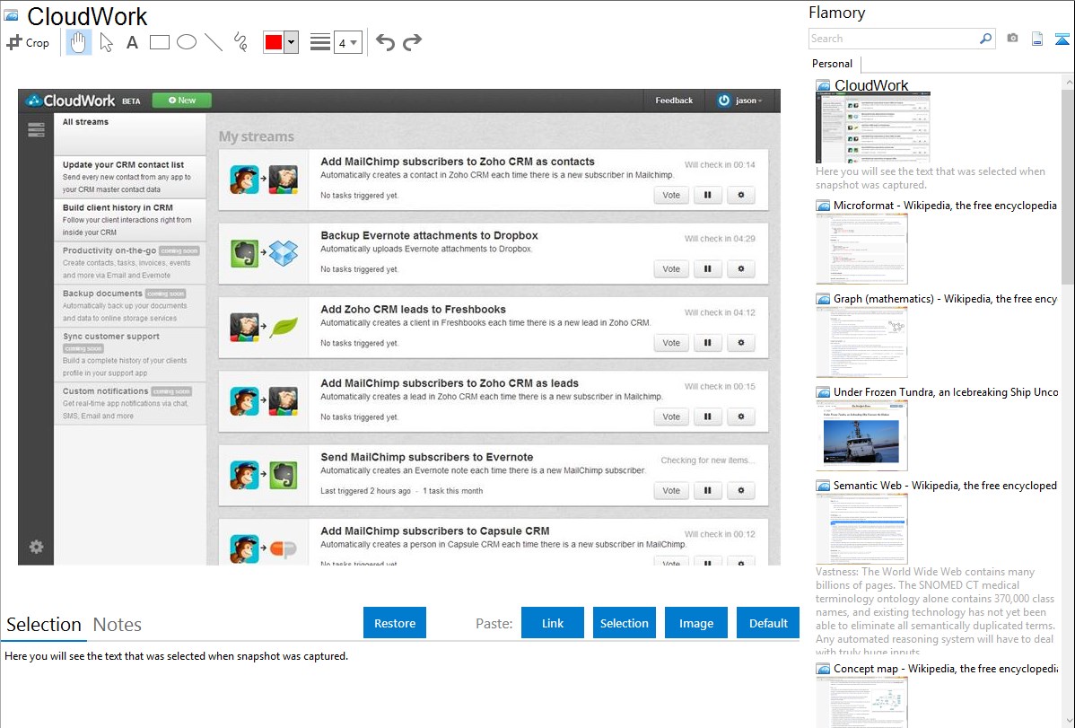Click the Default paste button
The width and height of the screenshot is (1075, 728).
[x=768, y=623]
